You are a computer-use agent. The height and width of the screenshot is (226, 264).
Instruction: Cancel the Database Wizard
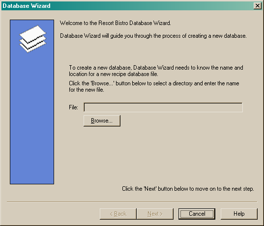point(197,214)
